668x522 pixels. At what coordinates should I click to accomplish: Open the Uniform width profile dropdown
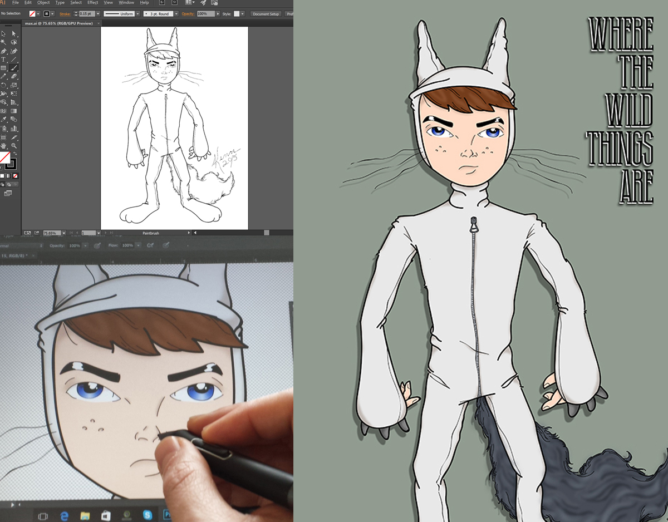click(136, 13)
